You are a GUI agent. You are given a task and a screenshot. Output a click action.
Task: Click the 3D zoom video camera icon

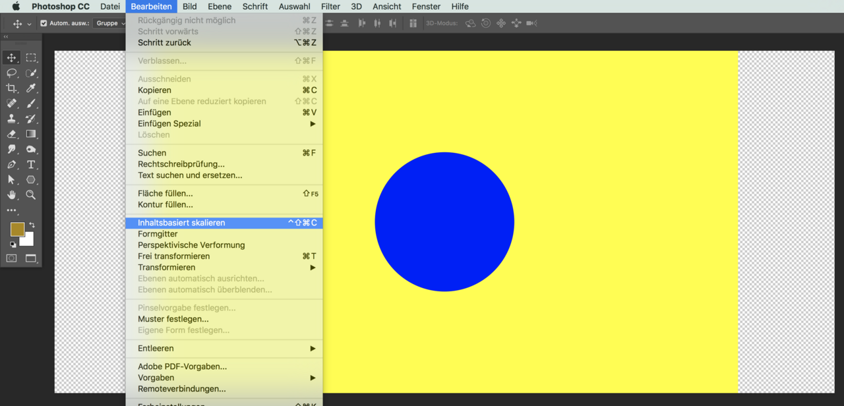tap(531, 23)
